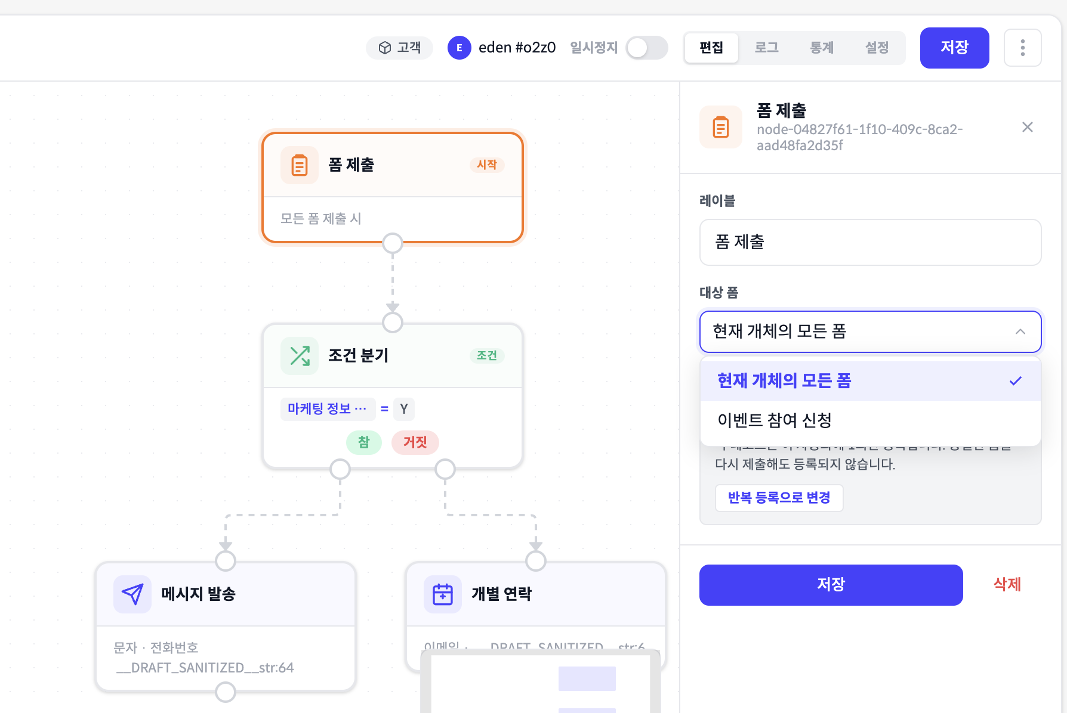Click the 반복 등록으로 변경 button
The image size is (1067, 713).
(x=779, y=498)
